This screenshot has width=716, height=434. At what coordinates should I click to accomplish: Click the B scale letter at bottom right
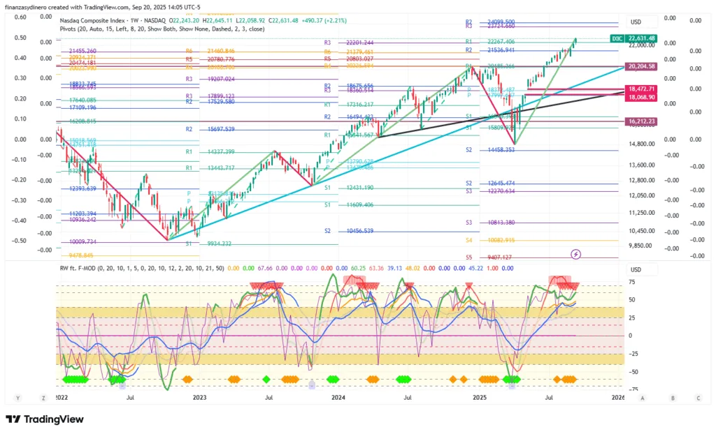(x=673, y=398)
